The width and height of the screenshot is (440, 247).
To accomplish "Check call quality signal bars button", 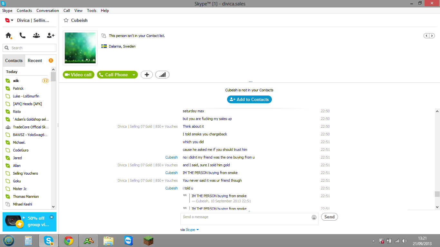I will point(162,75).
